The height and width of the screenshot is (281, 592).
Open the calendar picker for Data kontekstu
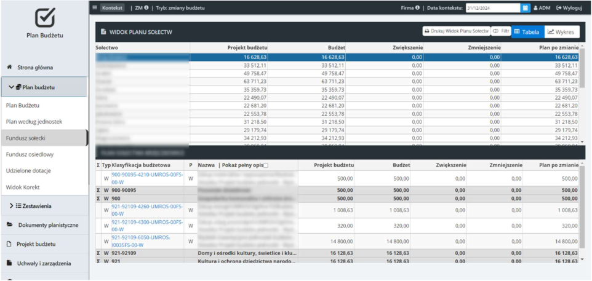coord(526,8)
